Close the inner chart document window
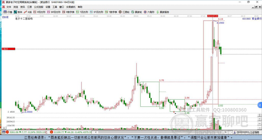262x140 pixels. (x=260, y=7)
